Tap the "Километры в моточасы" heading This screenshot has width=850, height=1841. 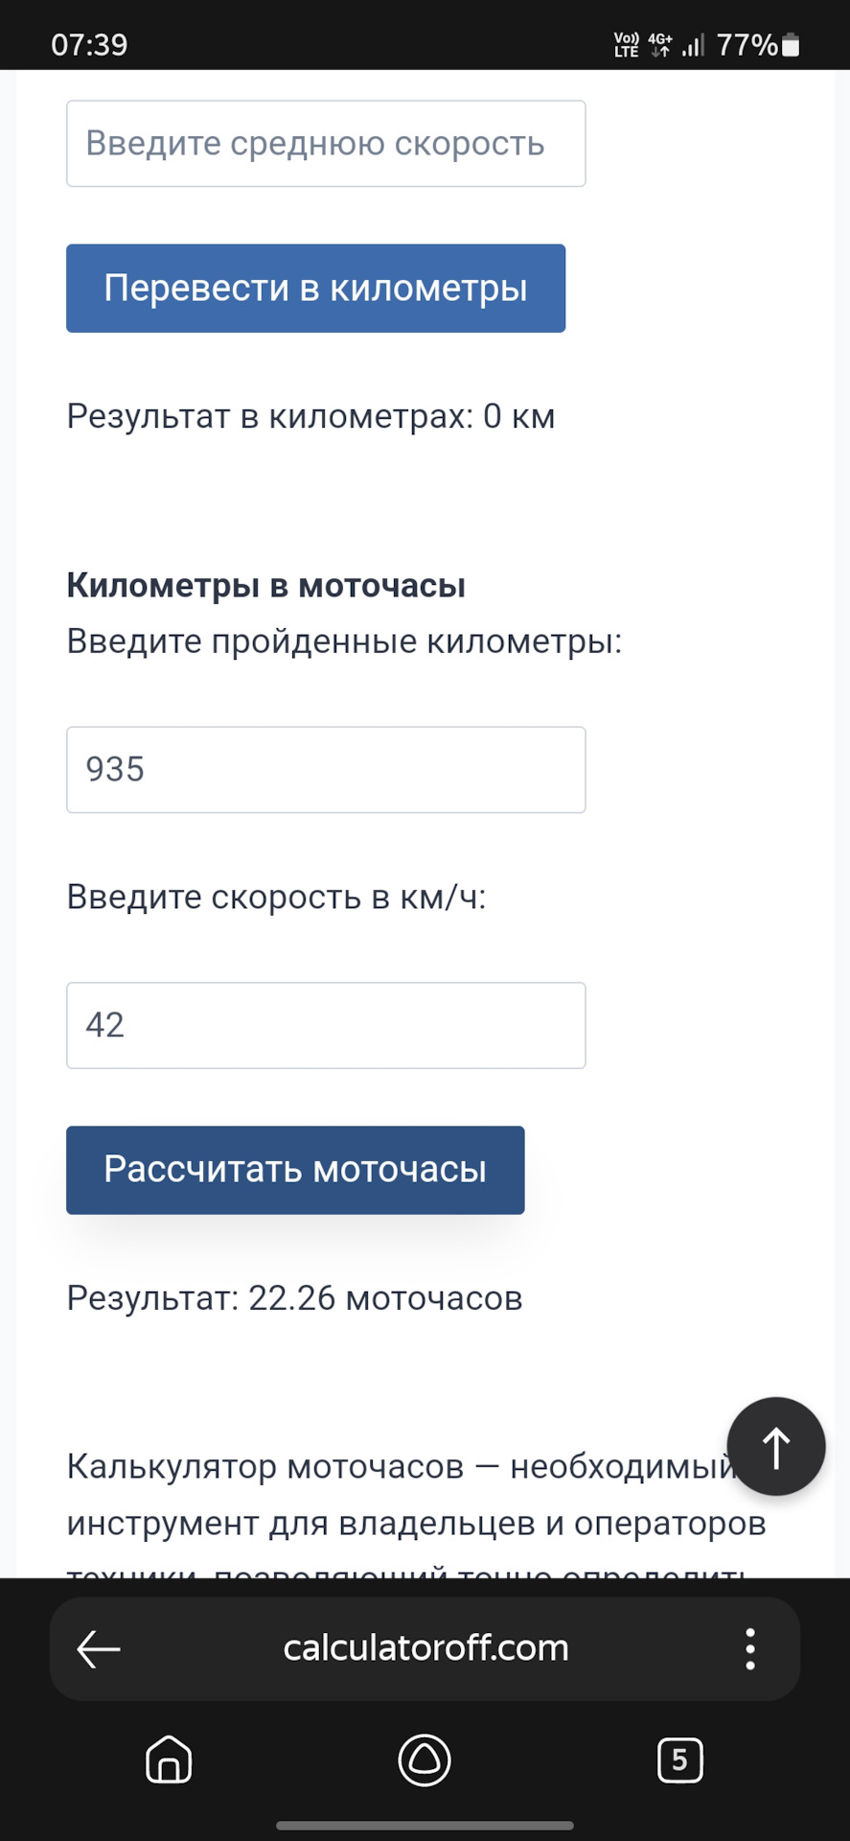(x=265, y=586)
